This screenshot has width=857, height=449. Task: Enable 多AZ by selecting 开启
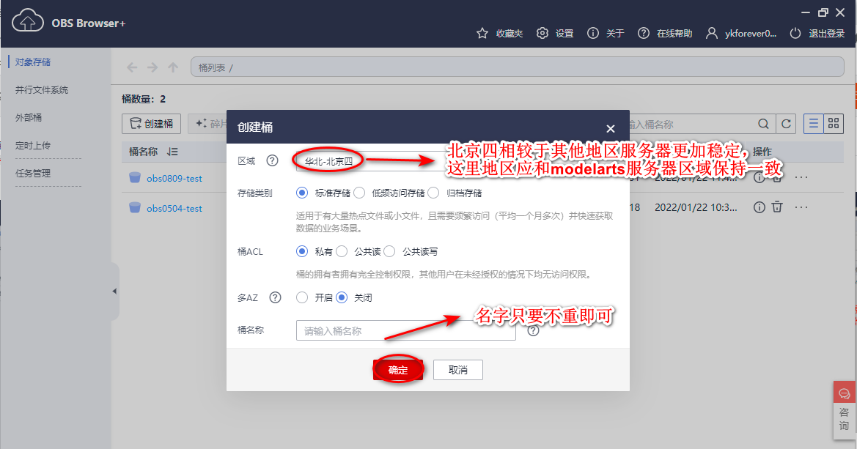pos(301,297)
